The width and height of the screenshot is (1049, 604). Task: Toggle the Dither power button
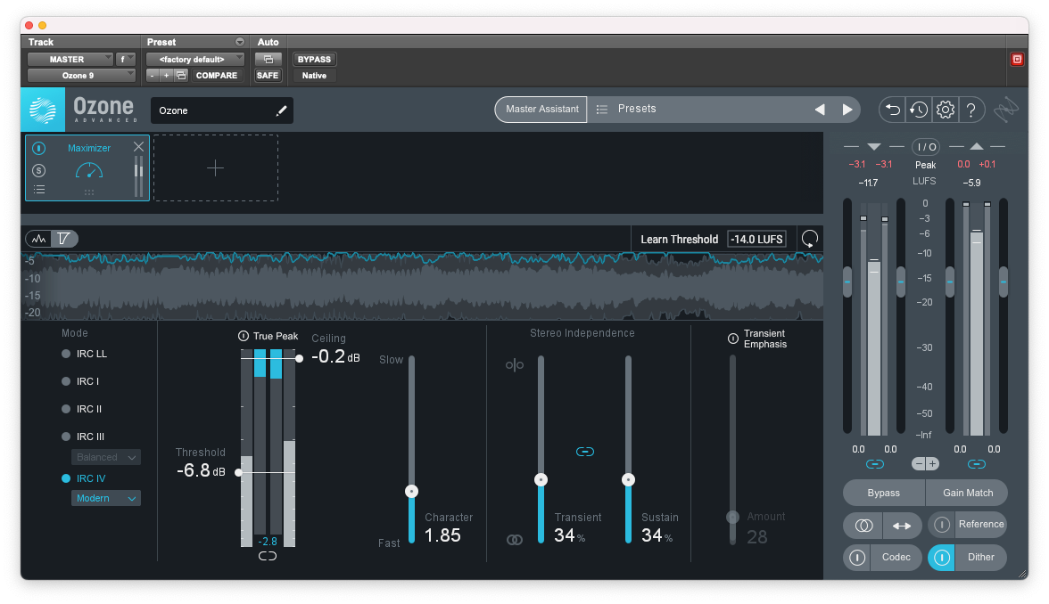pyautogui.click(x=941, y=558)
